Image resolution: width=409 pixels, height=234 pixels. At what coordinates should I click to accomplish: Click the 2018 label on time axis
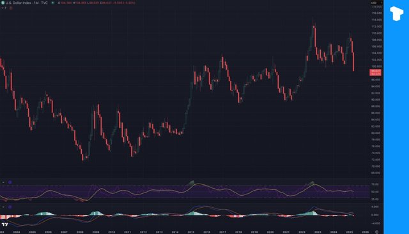click(238, 232)
